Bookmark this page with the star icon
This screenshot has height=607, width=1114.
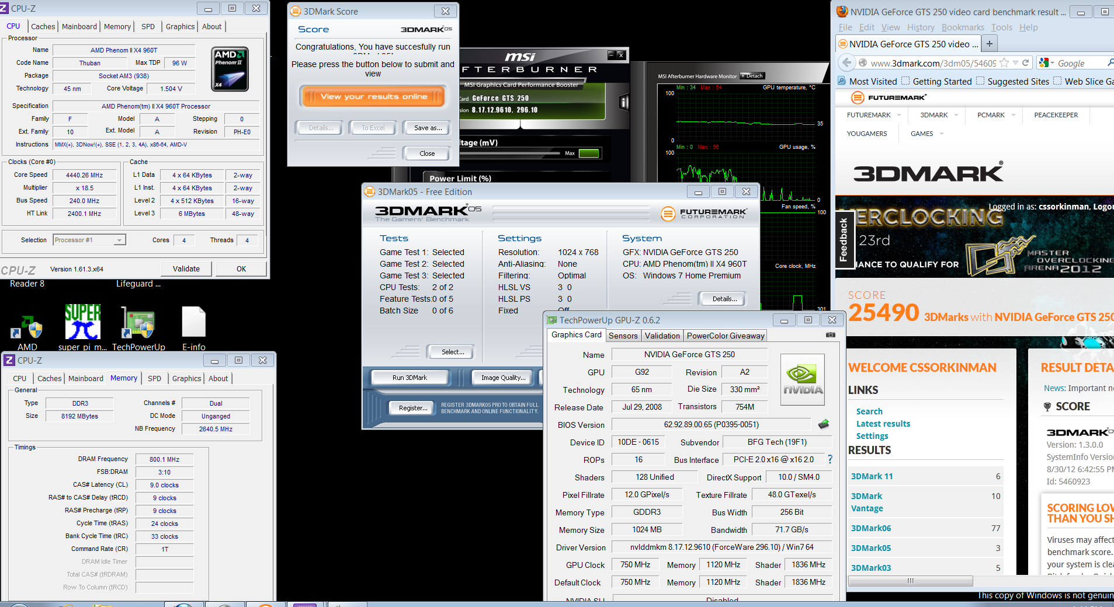(x=1004, y=62)
